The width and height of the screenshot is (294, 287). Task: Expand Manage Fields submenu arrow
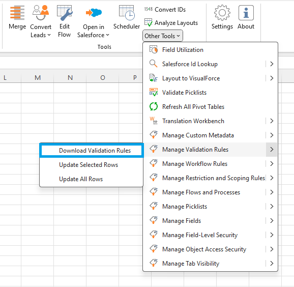pos(272,221)
